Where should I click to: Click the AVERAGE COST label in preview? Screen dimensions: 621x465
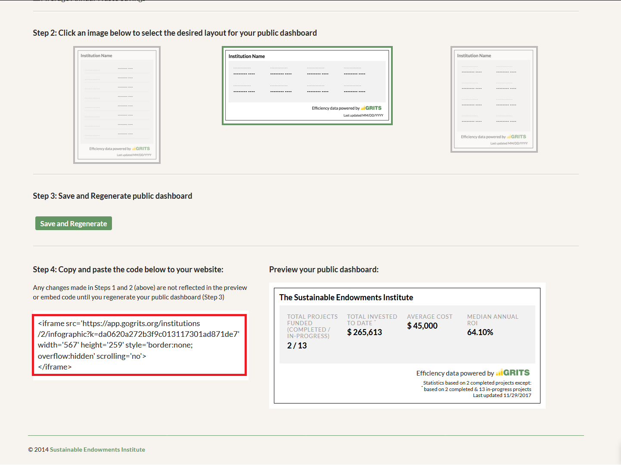pyautogui.click(x=430, y=317)
